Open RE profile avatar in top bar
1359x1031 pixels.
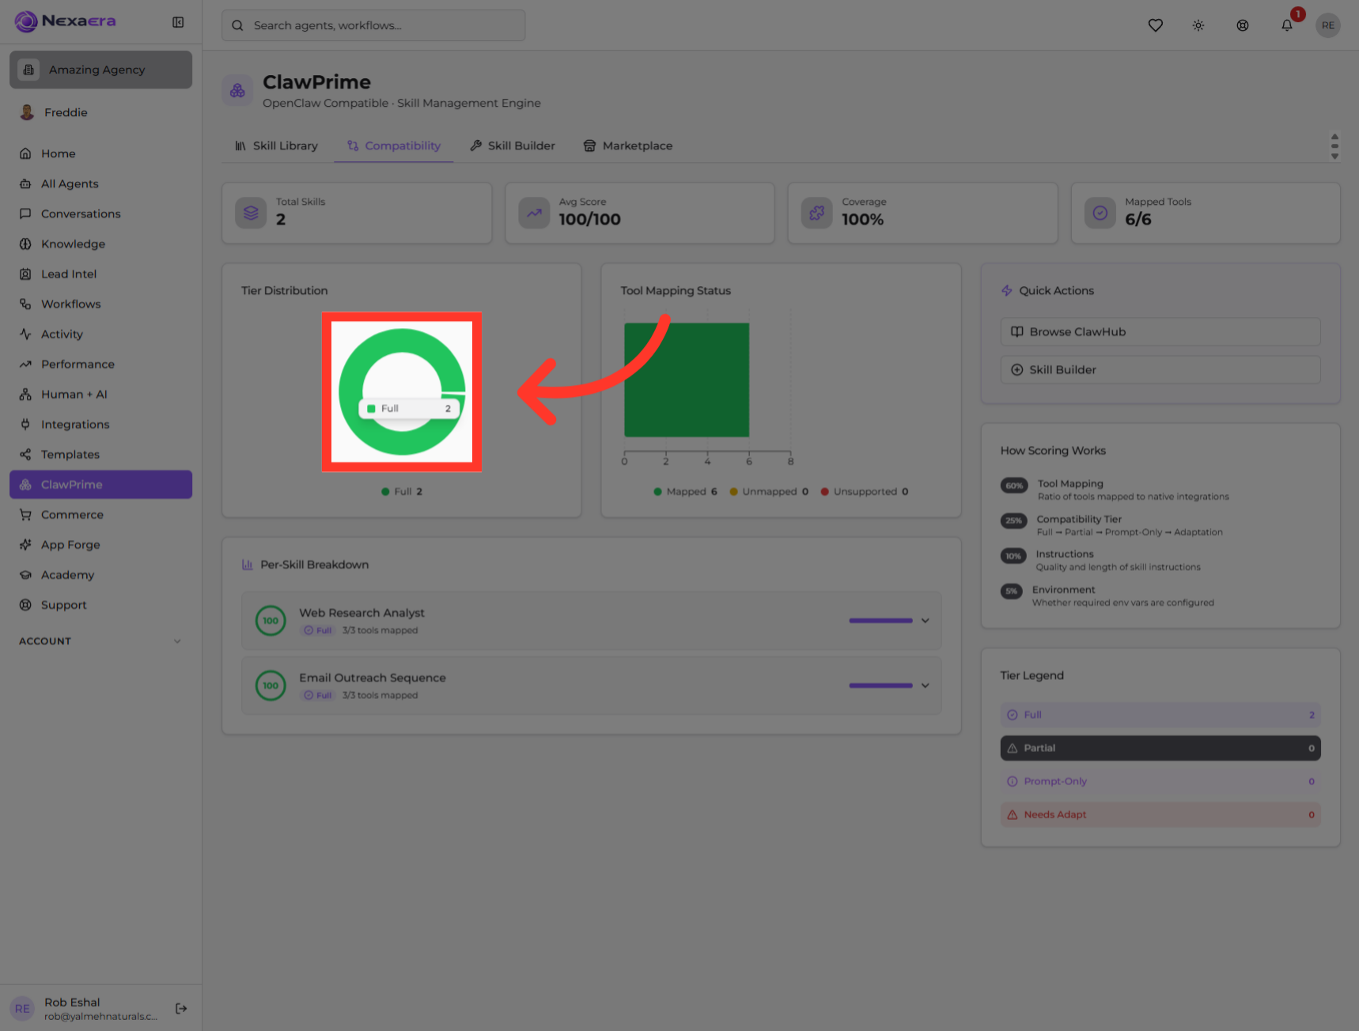1328,25
